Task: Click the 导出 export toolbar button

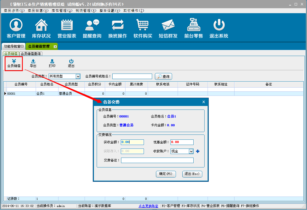Action: [33, 63]
